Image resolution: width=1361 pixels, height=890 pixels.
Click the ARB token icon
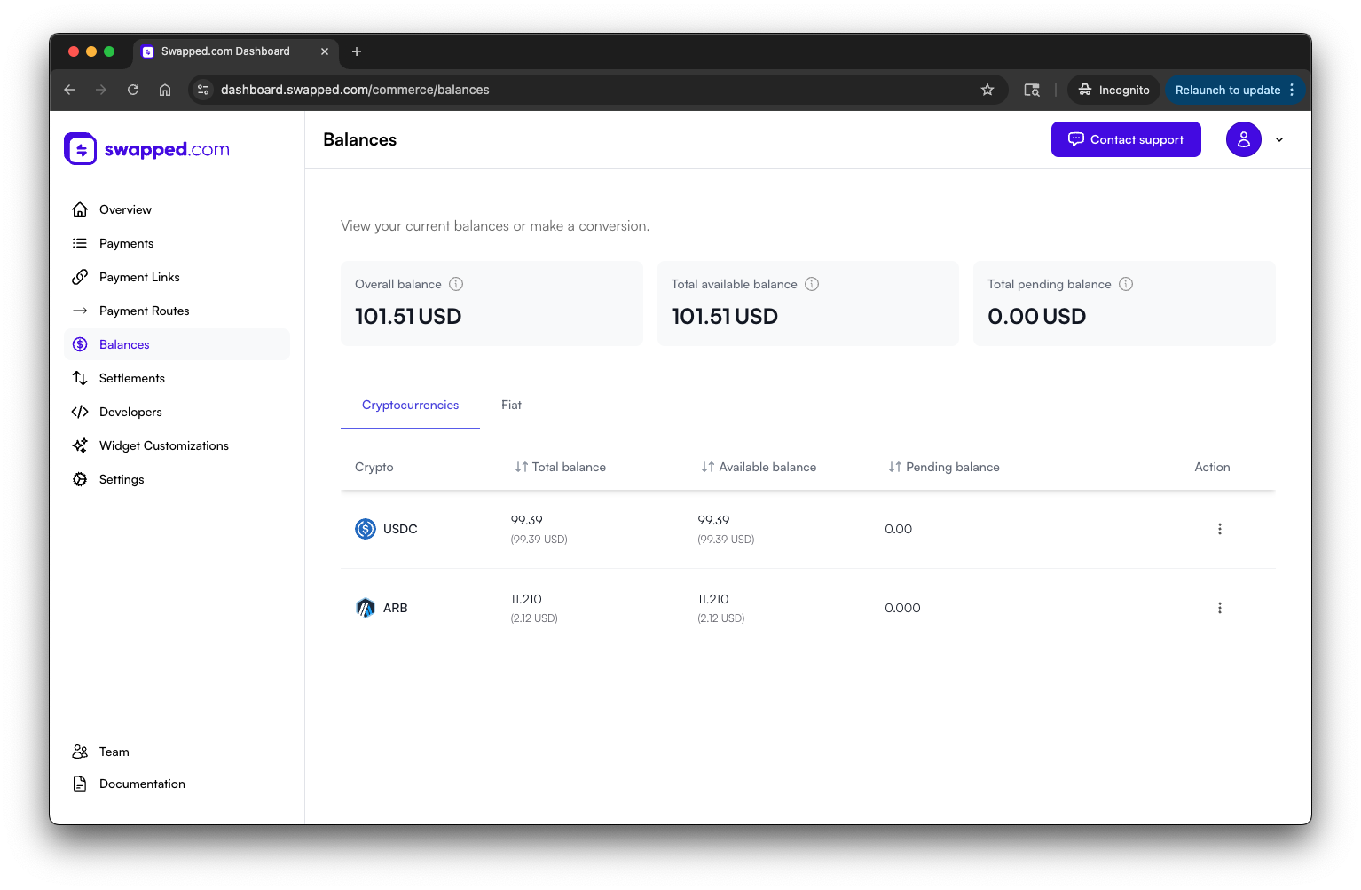pyautogui.click(x=366, y=608)
